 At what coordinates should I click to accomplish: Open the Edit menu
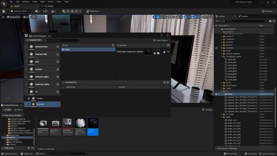coord(17,2)
